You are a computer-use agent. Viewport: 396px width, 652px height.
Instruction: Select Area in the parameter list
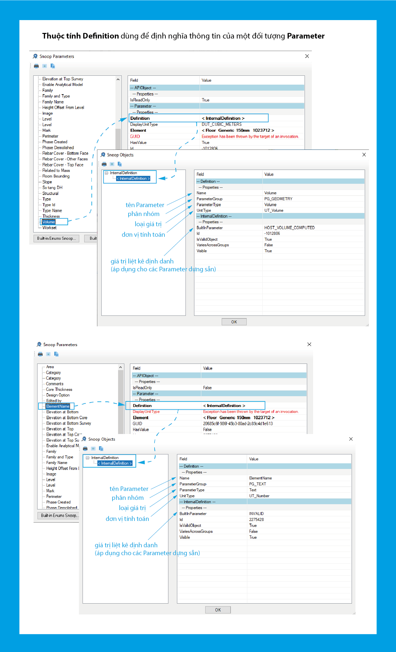pos(50,367)
